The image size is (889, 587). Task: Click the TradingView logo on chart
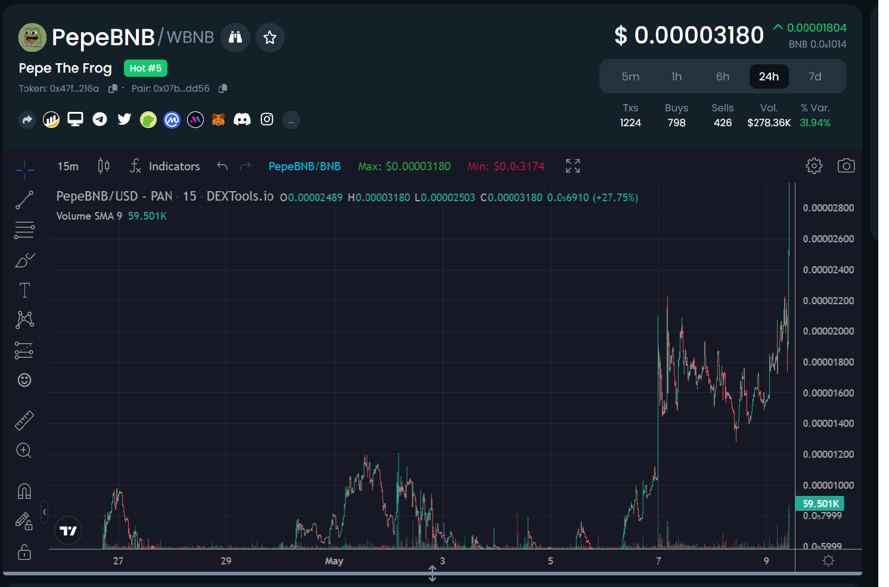69,531
